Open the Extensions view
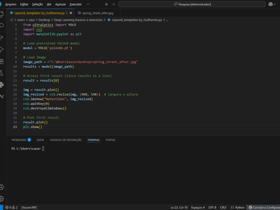The width and height of the screenshot is (280, 210). click(x=1, y=61)
